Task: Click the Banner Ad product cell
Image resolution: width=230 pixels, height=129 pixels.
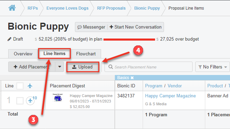Action: click(218, 96)
